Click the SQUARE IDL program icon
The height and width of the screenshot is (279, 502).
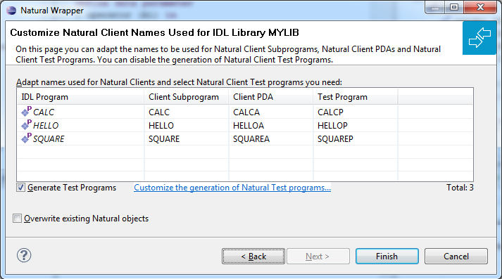tap(26, 138)
